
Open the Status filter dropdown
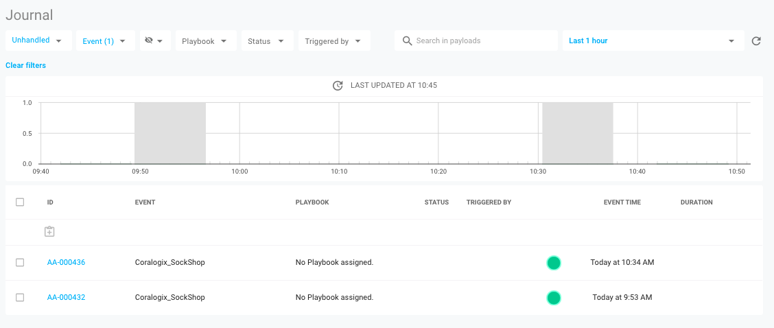tap(267, 40)
